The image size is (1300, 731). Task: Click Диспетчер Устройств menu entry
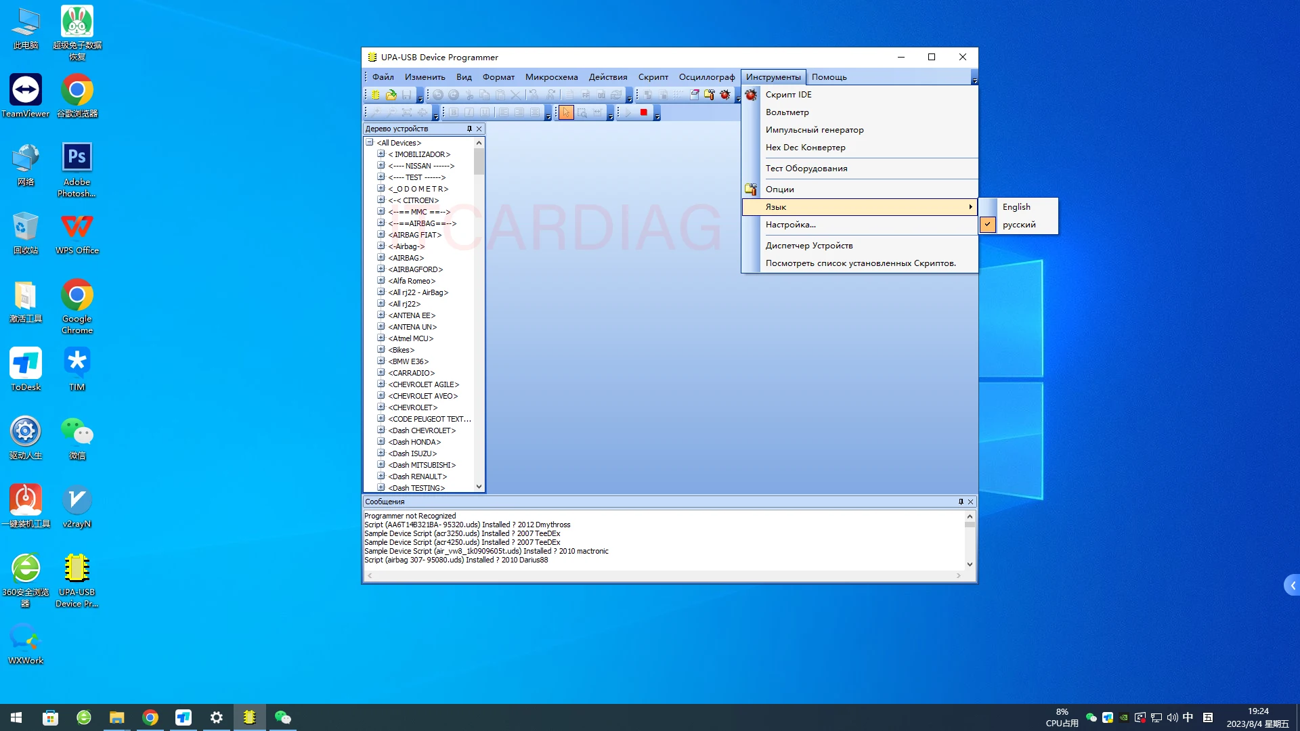click(x=860, y=246)
